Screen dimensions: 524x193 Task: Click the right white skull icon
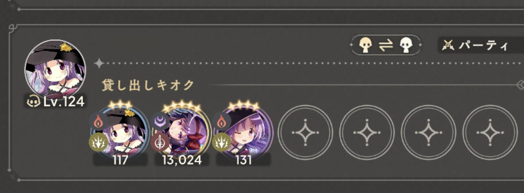point(406,45)
